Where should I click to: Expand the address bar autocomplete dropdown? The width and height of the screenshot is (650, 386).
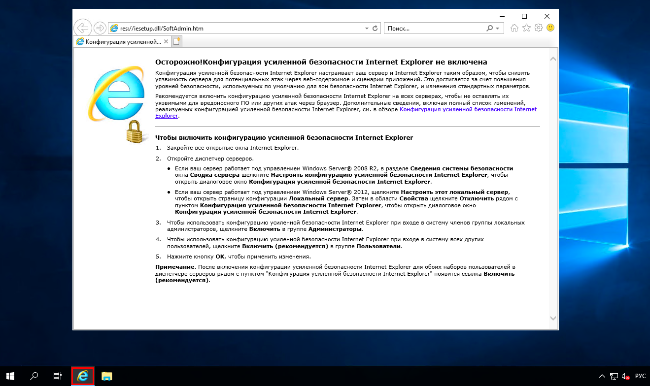pos(367,29)
